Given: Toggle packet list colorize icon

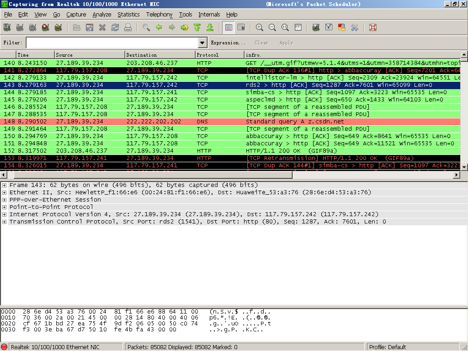Looking at the screenshot, I should tap(229, 28).
